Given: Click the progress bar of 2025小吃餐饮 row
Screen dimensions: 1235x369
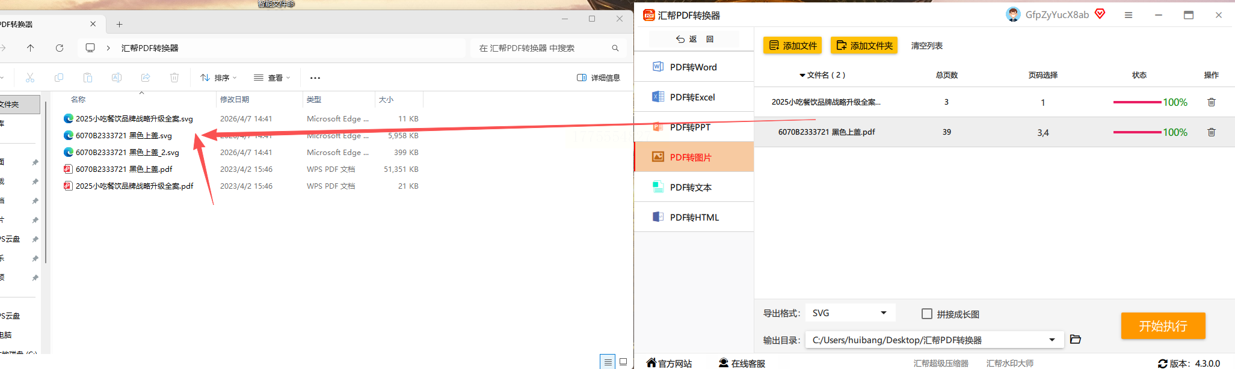Looking at the screenshot, I should tap(1137, 102).
